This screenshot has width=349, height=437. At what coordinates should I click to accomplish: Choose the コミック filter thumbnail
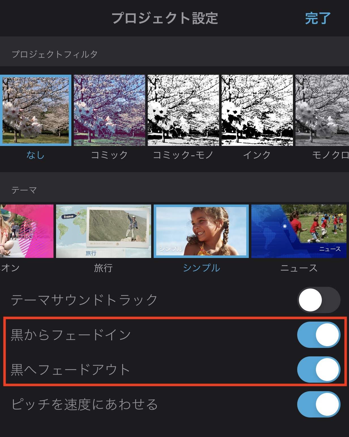tap(110, 110)
